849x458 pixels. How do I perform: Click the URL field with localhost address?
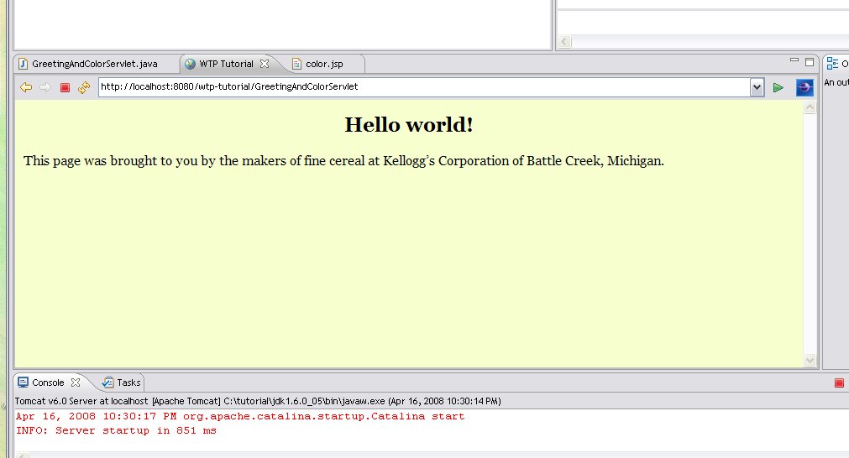424,87
